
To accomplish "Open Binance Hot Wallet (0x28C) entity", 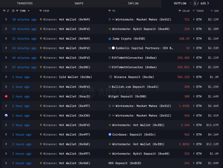I will [67, 67].
